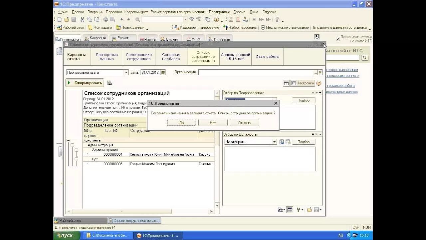The width and height of the screenshot is (426, 240).
Task: Click the save list icon in Должность filter
Action: click(x=282, y=142)
